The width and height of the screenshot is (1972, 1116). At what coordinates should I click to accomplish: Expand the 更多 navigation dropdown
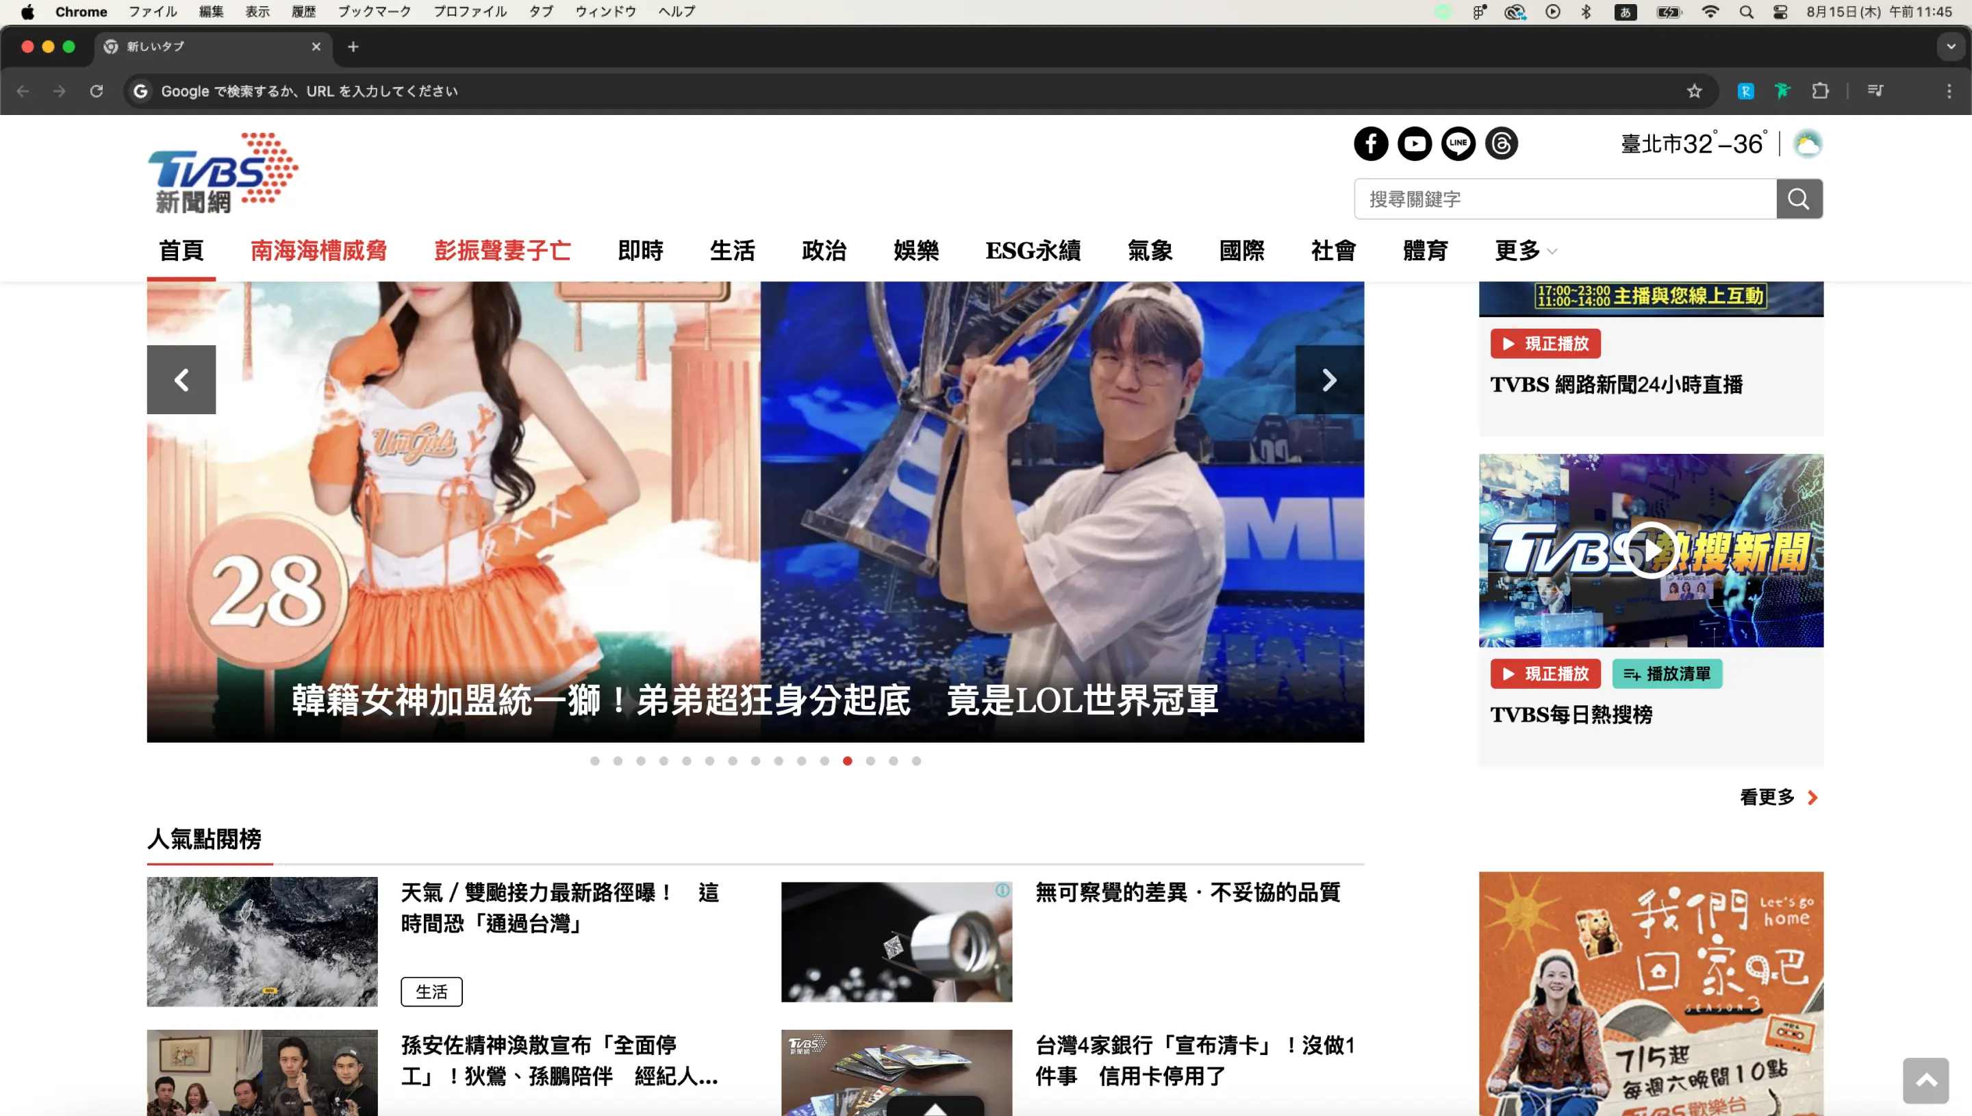[x=1525, y=251]
